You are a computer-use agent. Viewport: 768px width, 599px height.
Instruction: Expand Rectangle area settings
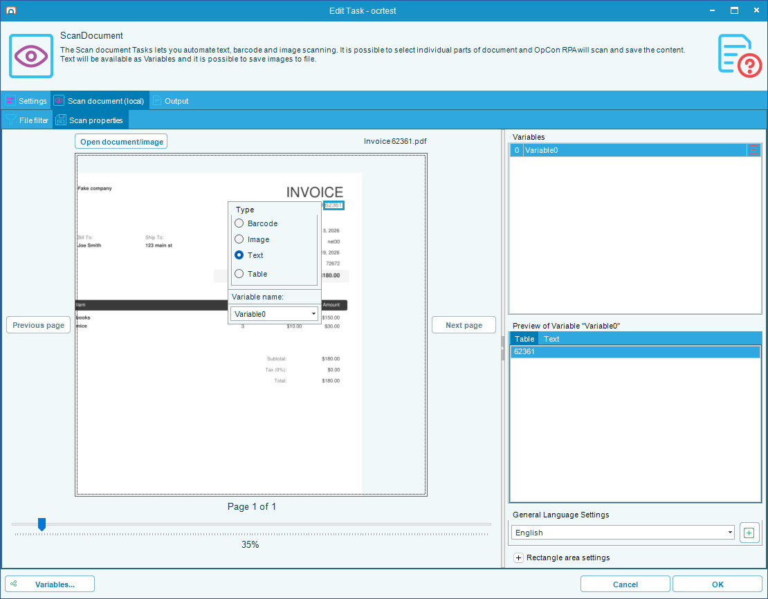tap(518, 558)
